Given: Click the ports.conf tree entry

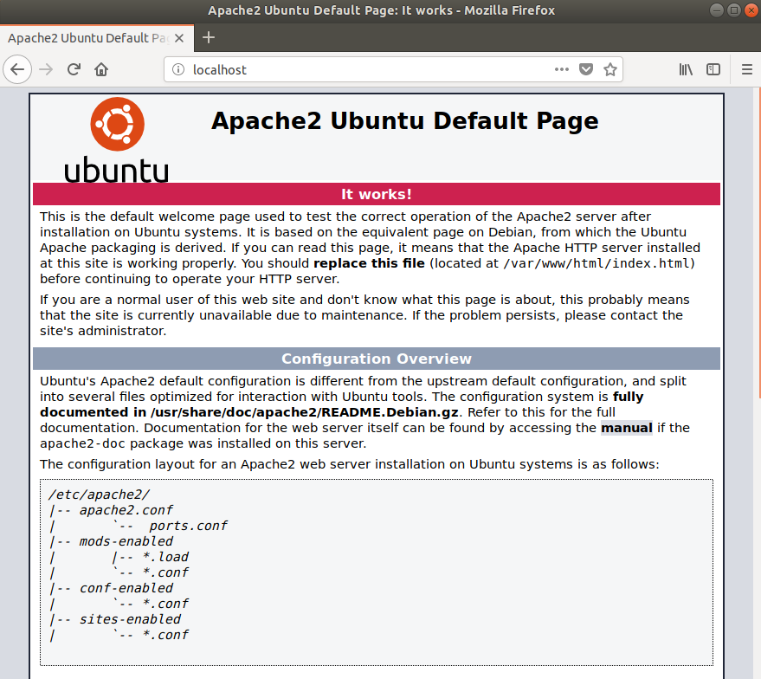Looking at the screenshot, I should 189,526.
